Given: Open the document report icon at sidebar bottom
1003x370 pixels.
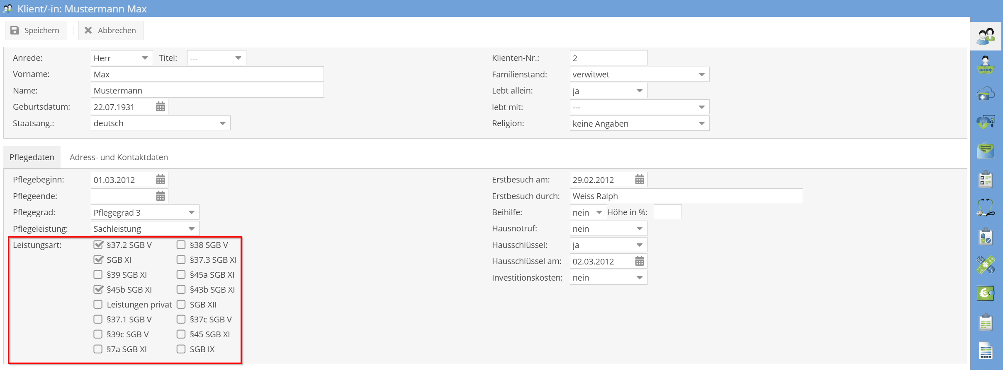Looking at the screenshot, I should pyautogui.click(x=986, y=351).
